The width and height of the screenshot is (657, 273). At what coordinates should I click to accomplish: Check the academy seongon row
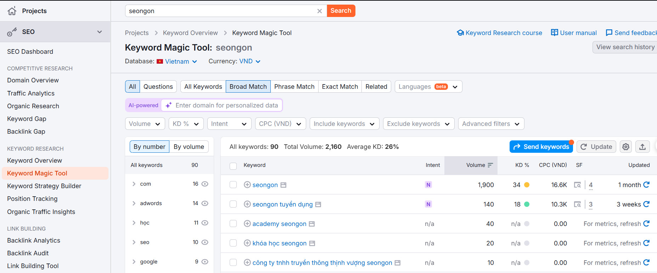coord(233,223)
